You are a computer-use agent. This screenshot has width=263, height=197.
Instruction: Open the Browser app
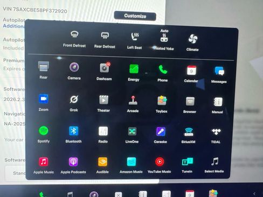(x=190, y=105)
